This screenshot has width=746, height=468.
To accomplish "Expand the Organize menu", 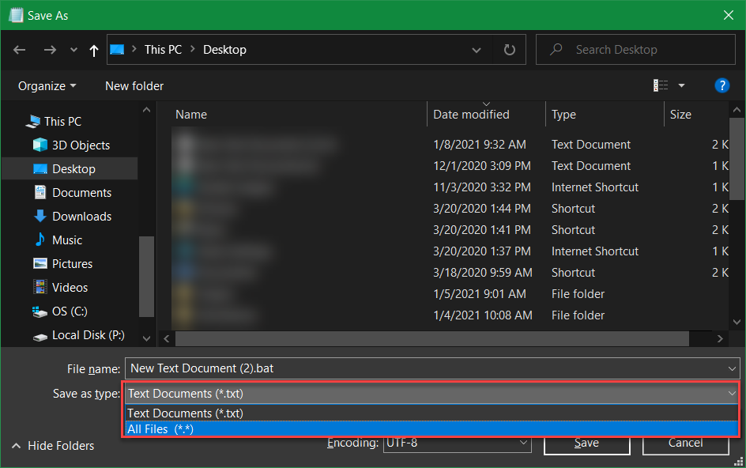I will pyautogui.click(x=43, y=85).
